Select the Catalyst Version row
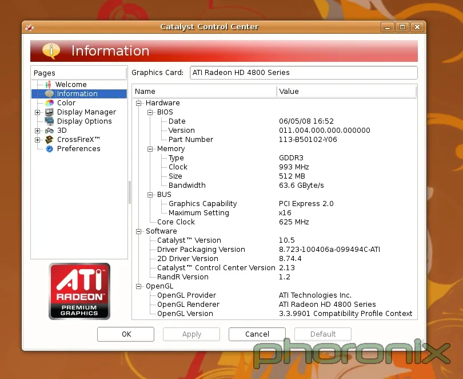This screenshot has height=379, width=463. 274,240
